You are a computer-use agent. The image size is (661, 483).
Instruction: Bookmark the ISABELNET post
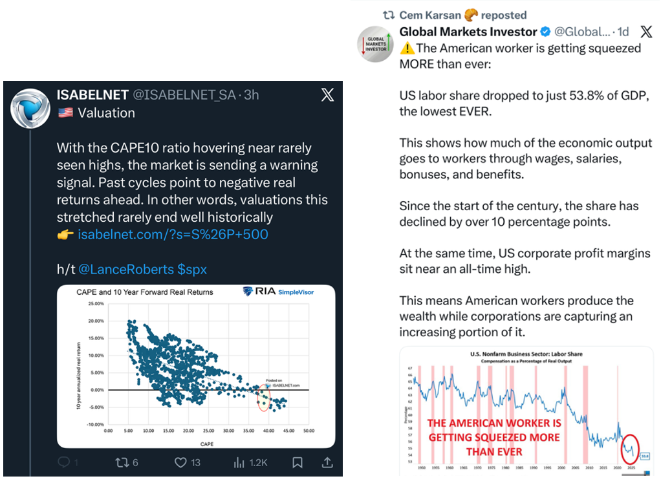pos(298,462)
